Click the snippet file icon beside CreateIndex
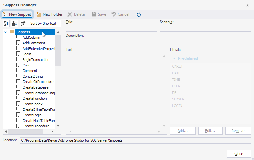The height and width of the screenshot is (160, 254). (18, 104)
